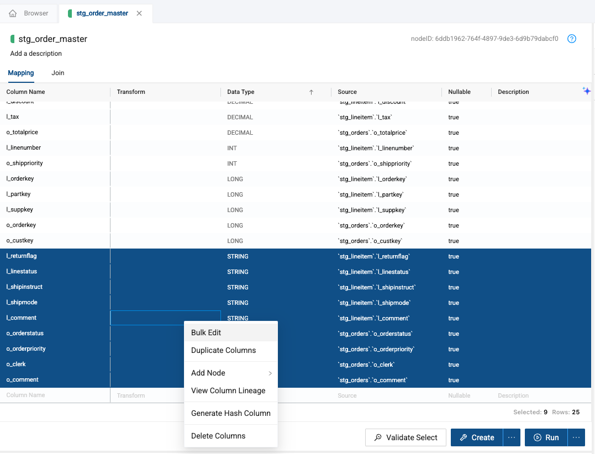Click source `stg_orders`.`o_totalprice` cell

372,133
